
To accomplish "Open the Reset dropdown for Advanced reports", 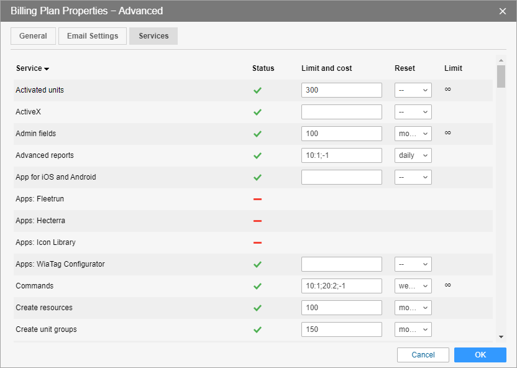I will click(413, 155).
